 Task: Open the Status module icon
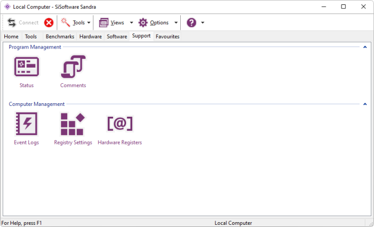27,67
